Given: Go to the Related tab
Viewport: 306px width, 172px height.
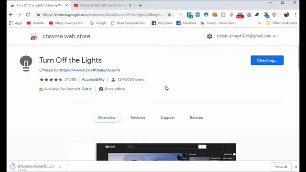Looking at the screenshot, I should pyautogui.click(x=197, y=118).
